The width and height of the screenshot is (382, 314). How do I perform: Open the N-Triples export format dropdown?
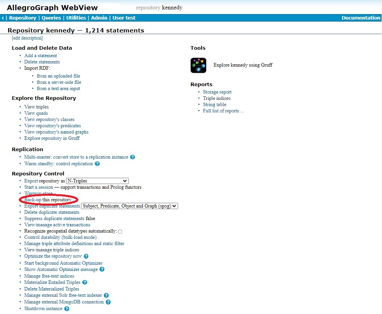pos(97,181)
